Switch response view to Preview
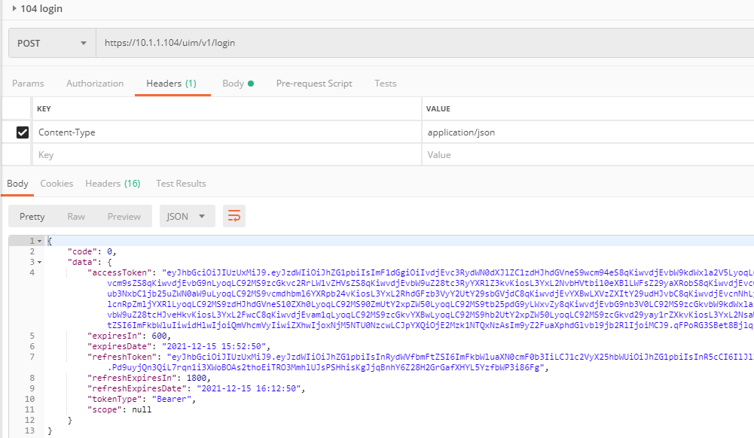 coord(124,216)
